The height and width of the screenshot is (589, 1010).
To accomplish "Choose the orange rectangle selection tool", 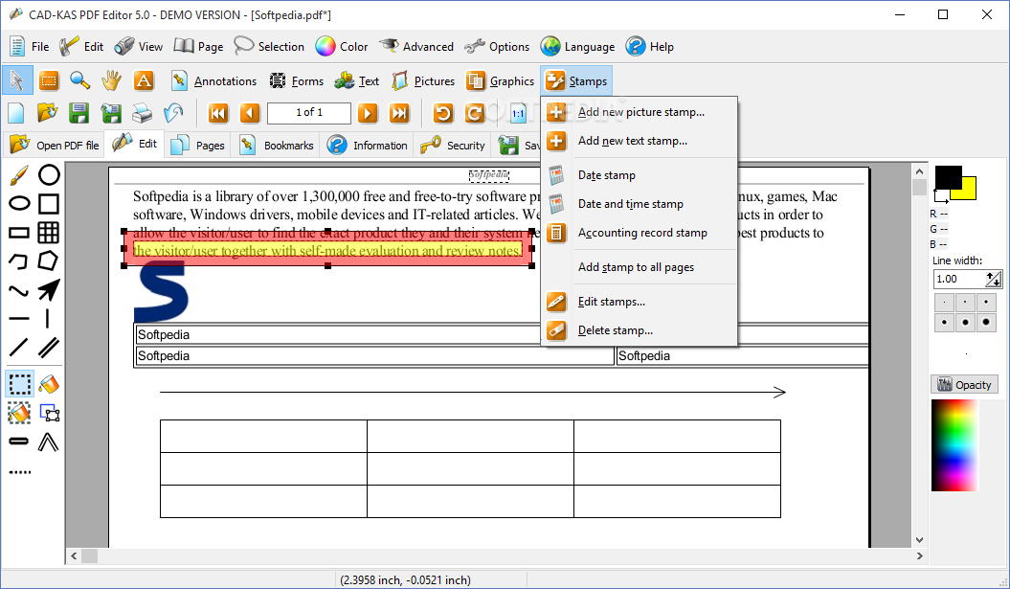I will tap(49, 80).
